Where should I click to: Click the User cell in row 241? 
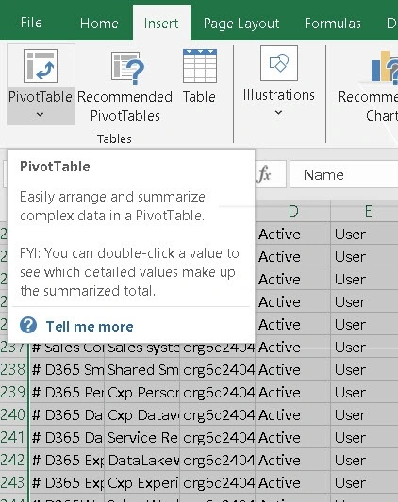pyautogui.click(x=365, y=437)
